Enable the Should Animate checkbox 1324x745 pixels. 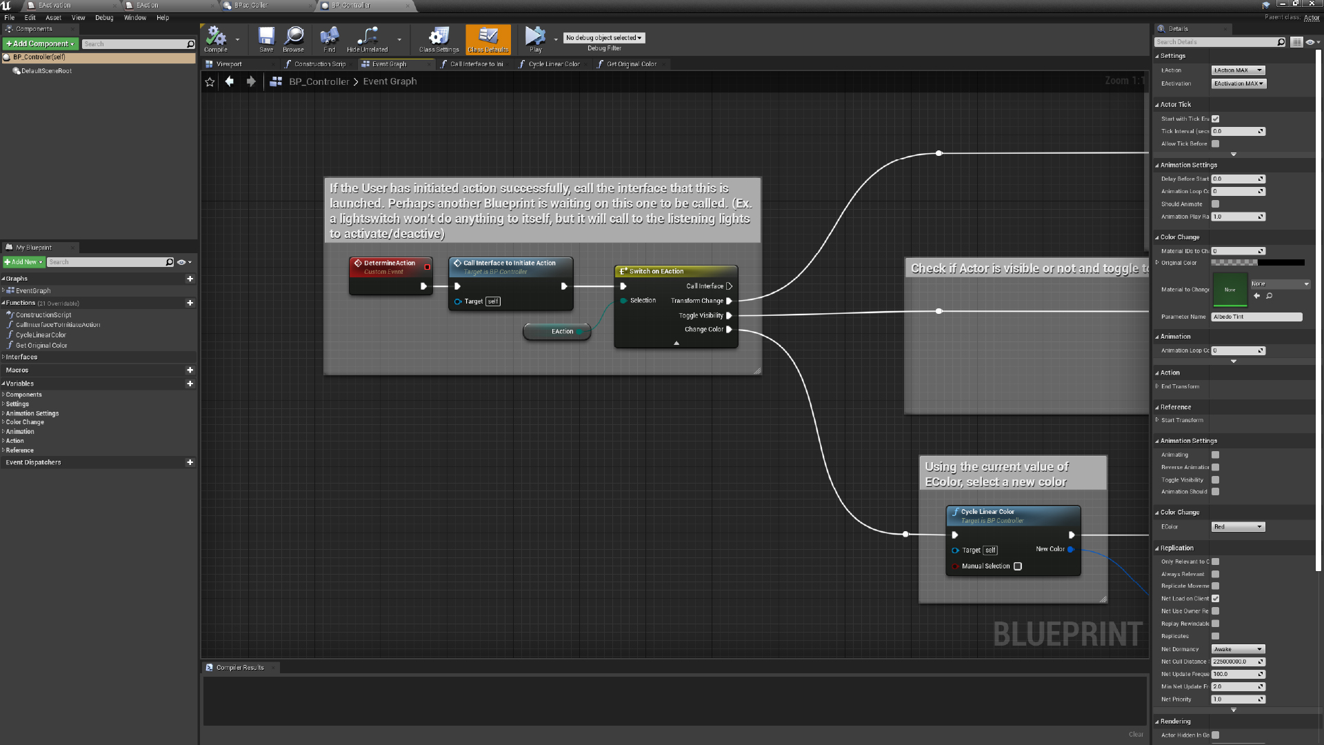(1216, 204)
